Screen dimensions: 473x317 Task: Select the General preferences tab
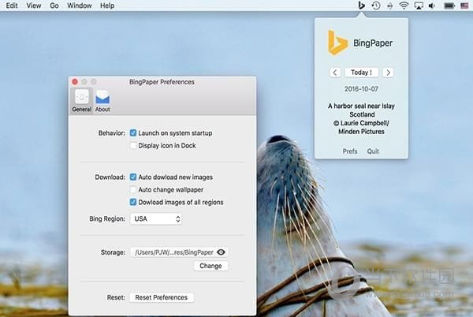[x=81, y=101]
